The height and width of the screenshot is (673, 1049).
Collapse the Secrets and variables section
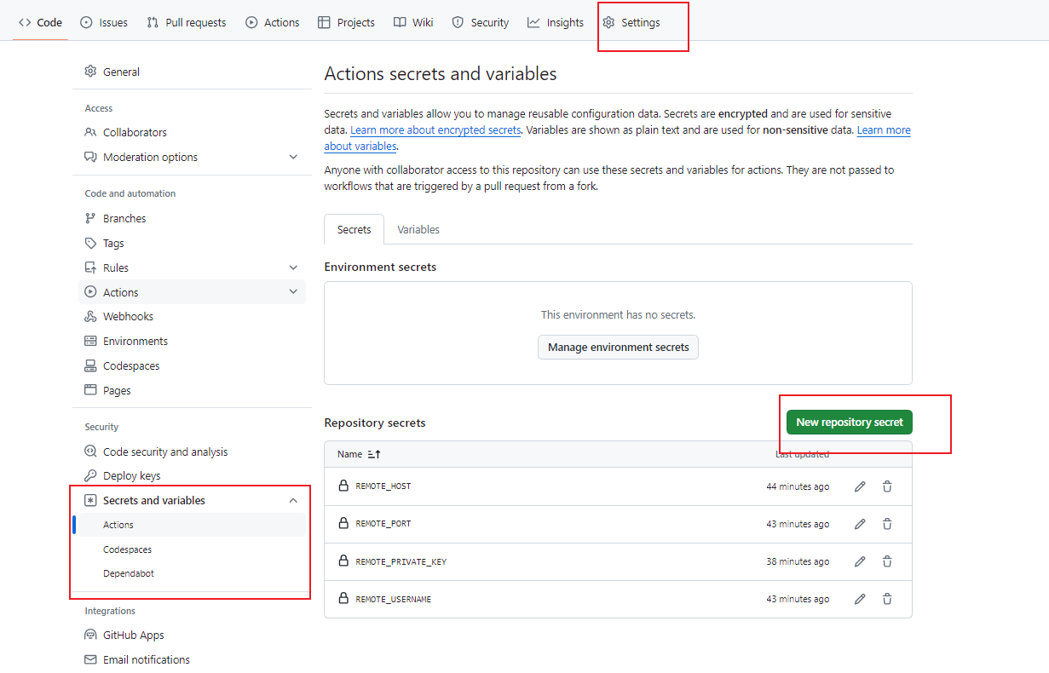coord(293,500)
